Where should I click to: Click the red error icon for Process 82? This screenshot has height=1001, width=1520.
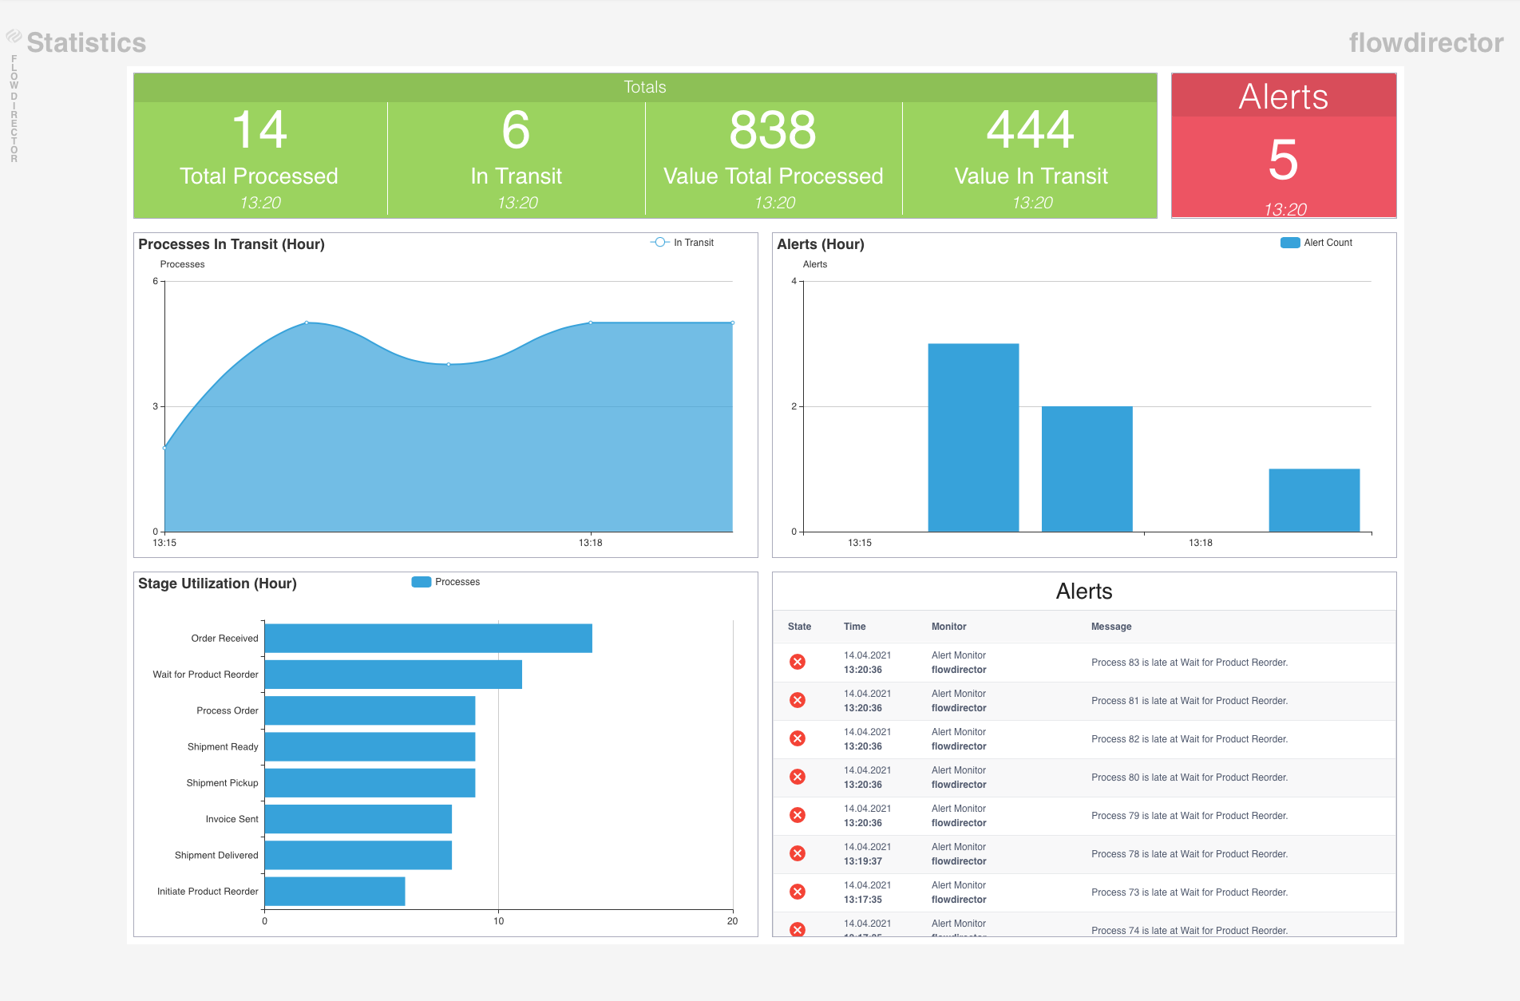797,738
